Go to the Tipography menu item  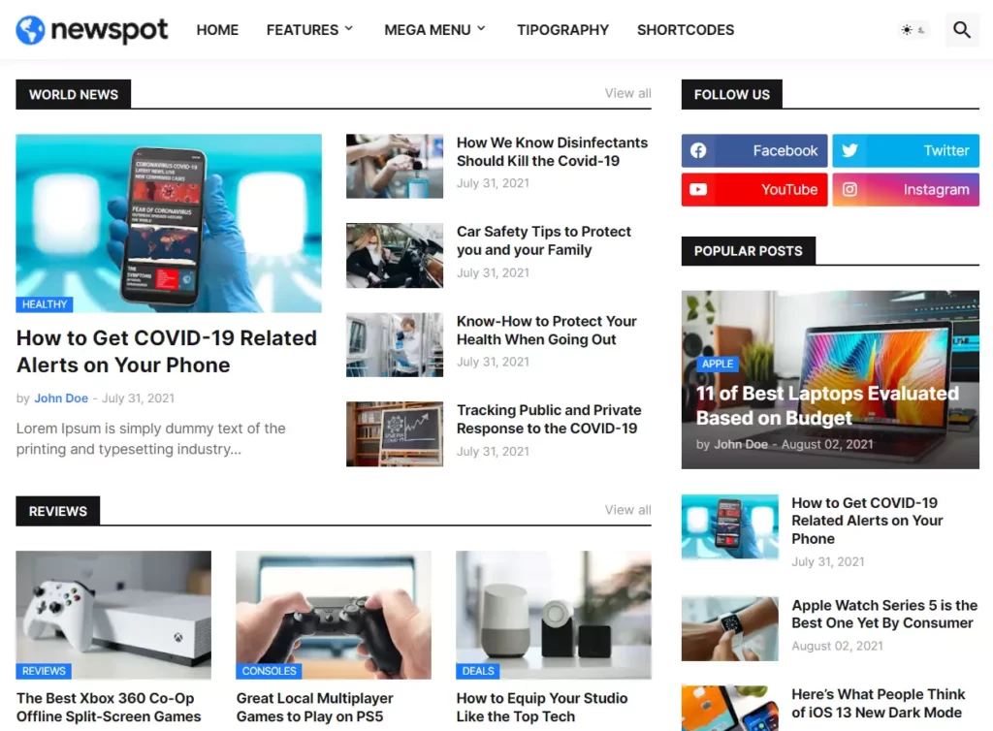pyautogui.click(x=562, y=30)
